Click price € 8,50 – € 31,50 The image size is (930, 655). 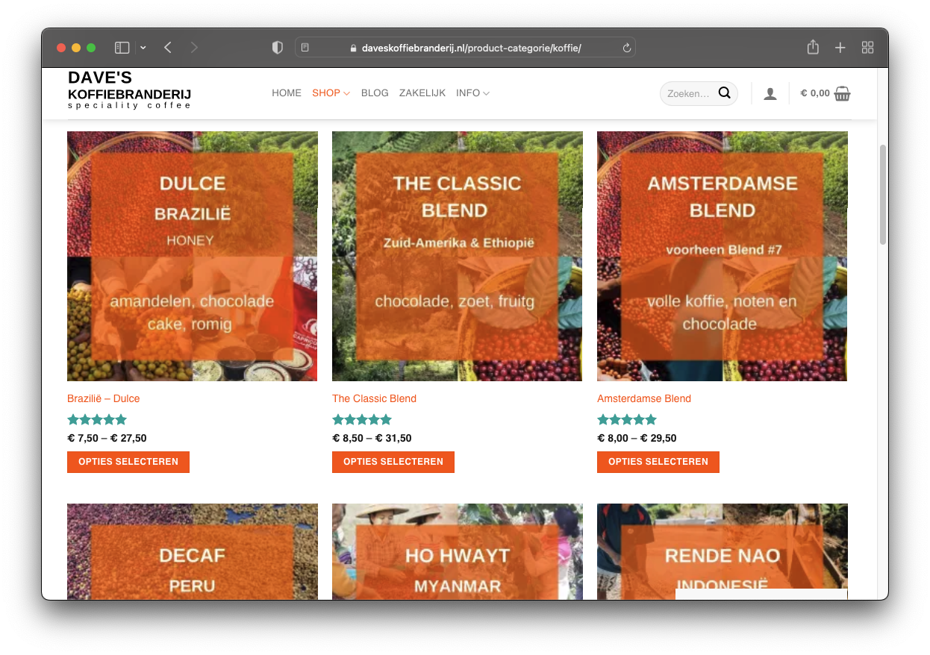click(372, 438)
